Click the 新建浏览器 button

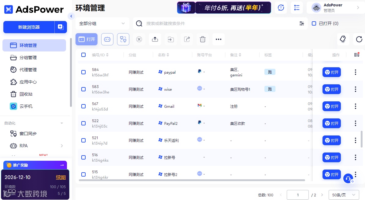point(29,27)
